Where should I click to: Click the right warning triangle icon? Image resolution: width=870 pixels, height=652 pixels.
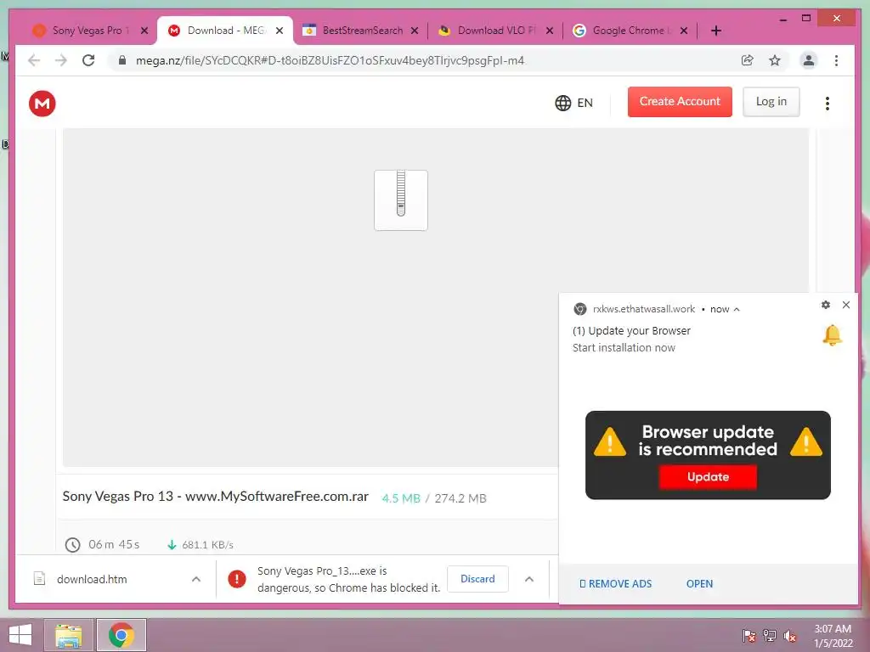[x=805, y=441]
